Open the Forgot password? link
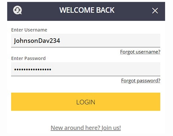This screenshot has width=173, height=136. tap(141, 80)
